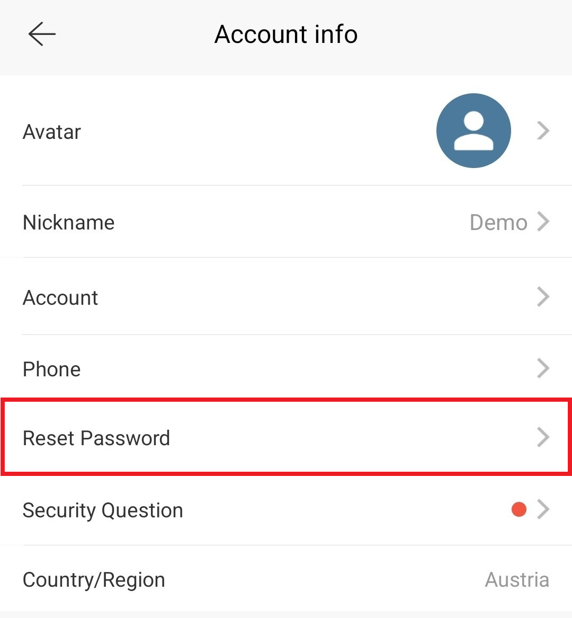
Task: Tap the back arrow icon
Action: click(x=42, y=34)
